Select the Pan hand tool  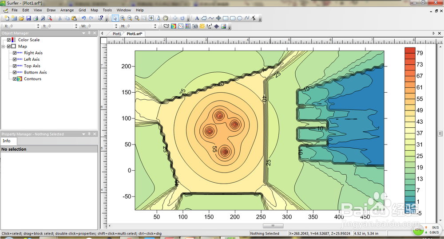point(166,18)
